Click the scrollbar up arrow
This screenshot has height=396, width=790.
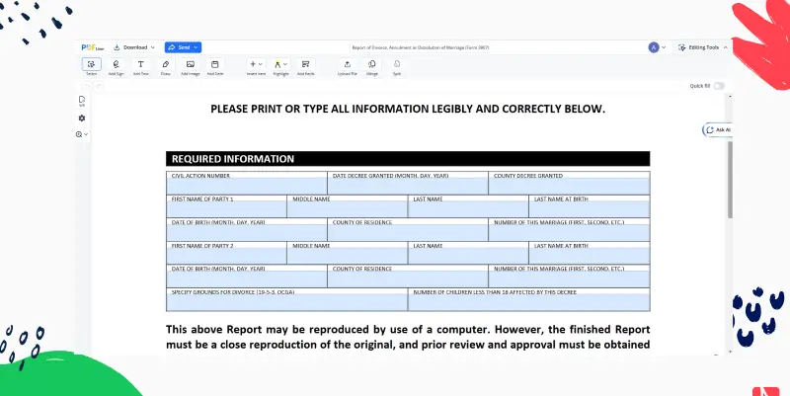(x=730, y=96)
